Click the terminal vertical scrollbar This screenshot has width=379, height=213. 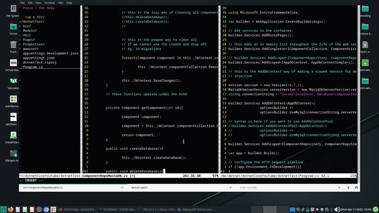coord(359,94)
